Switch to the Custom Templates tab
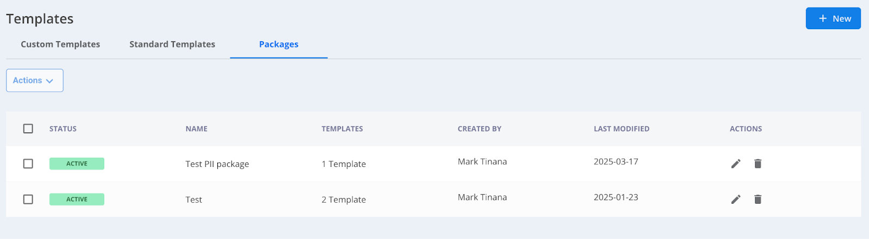869x239 pixels. pyautogui.click(x=60, y=44)
